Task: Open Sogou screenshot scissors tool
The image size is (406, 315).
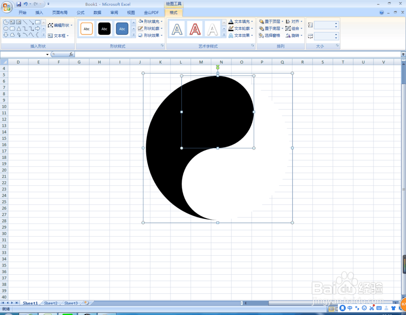Action: tap(372, 308)
